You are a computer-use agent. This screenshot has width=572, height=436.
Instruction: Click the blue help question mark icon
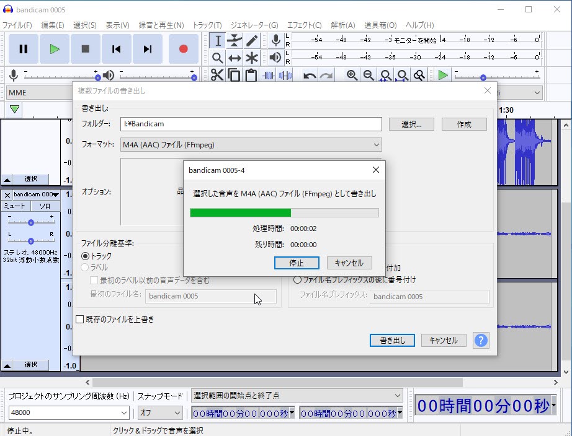click(x=481, y=340)
